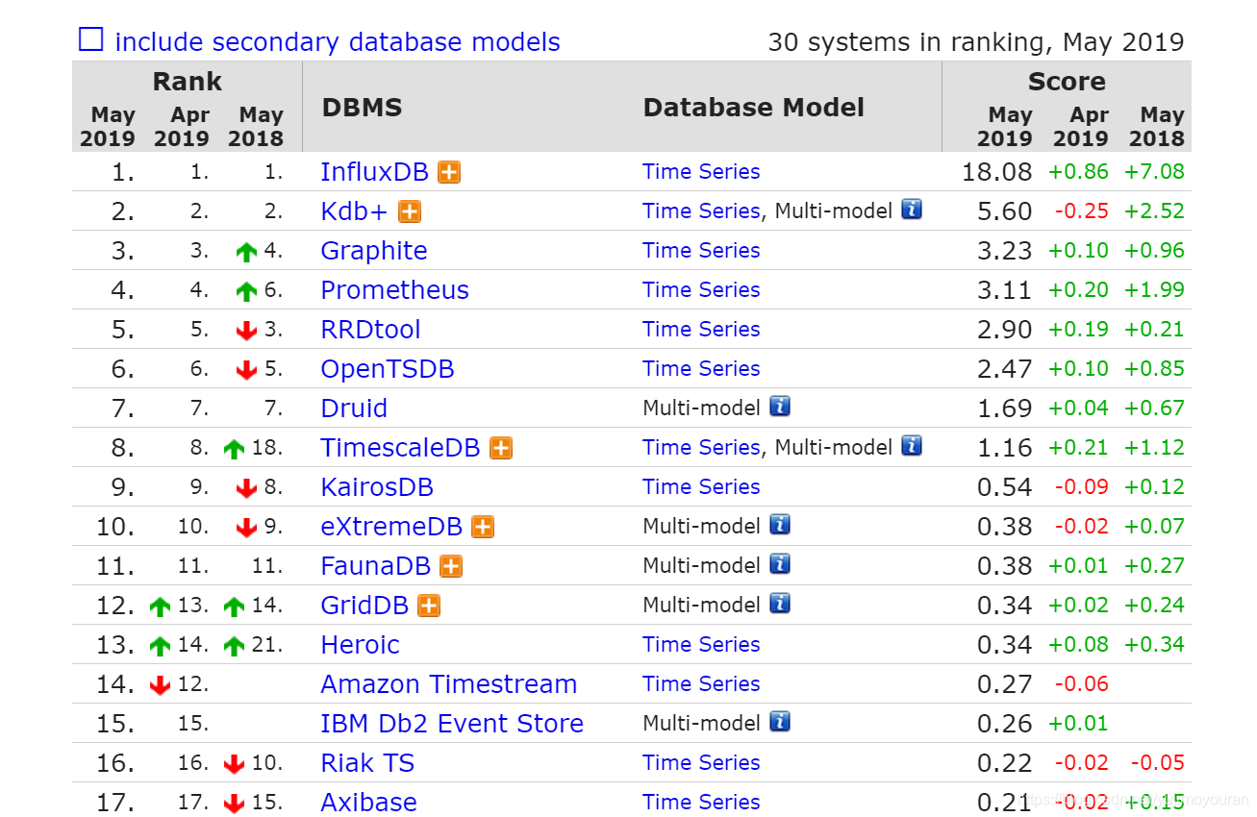This screenshot has width=1257, height=817.
Task: Click the orange plus icon beside TimescaleDB
Action: coord(501,448)
